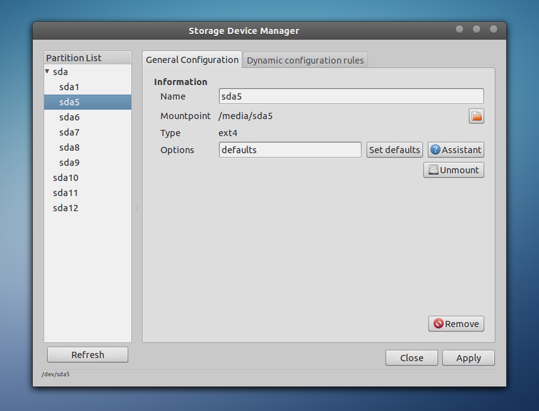Expand the sda disclosure triangle

tap(47, 71)
